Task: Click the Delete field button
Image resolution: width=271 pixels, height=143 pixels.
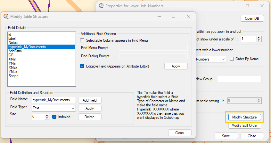Action: (90, 117)
